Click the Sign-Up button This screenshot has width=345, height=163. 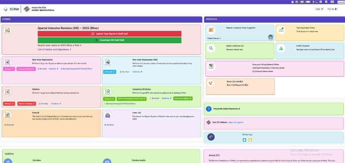(332, 9)
